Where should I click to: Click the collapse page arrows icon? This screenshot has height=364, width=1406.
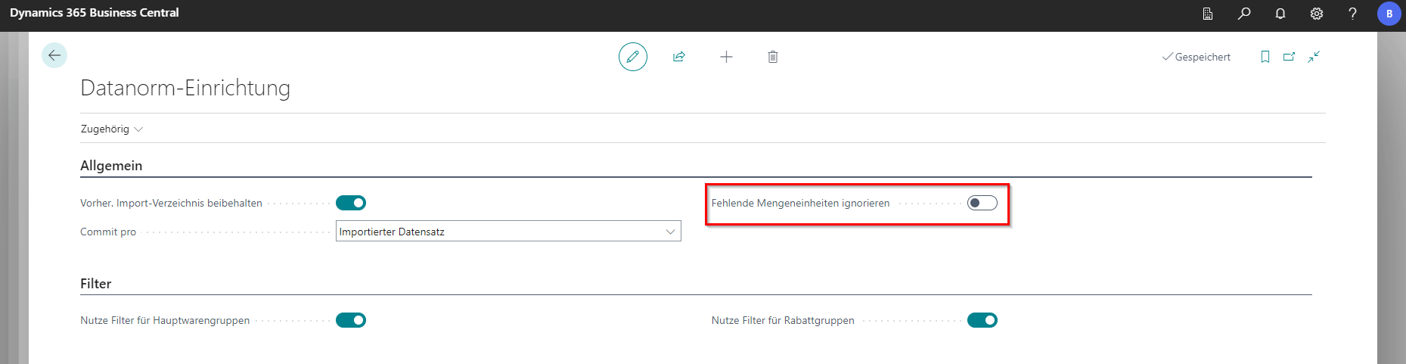pos(1314,57)
